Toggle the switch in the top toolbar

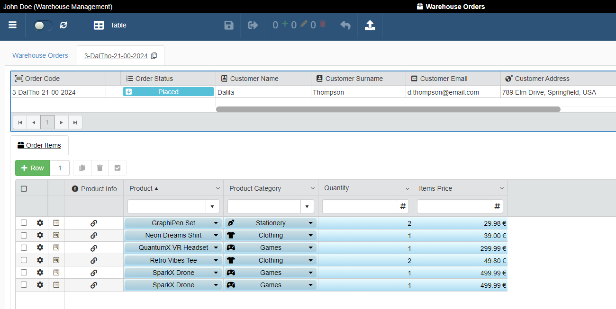[x=43, y=25]
